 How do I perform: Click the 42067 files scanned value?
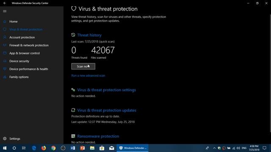pos(103,50)
